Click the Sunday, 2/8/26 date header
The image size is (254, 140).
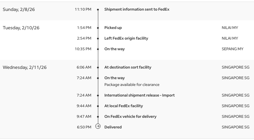tap(19, 9)
